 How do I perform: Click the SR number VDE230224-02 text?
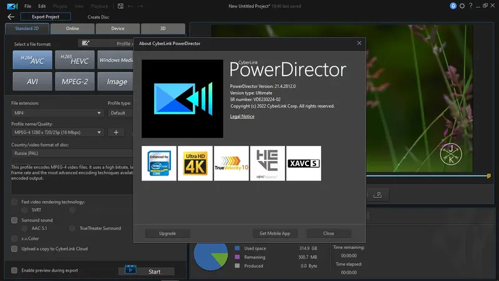tap(255, 99)
